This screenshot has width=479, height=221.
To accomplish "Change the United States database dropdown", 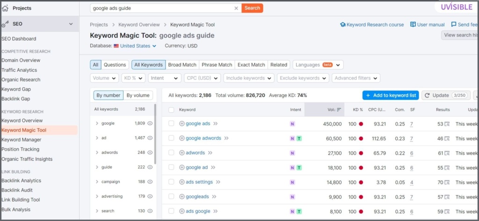I will (135, 46).
